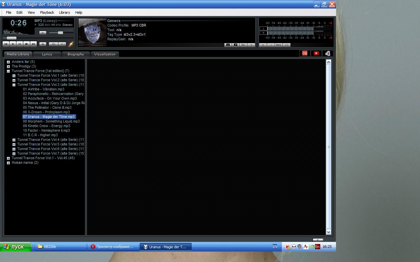The height and width of the screenshot is (262, 420).
Task: Select track 08 Morphem - Something Liquid.mp3
Action: [x=51, y=121]
